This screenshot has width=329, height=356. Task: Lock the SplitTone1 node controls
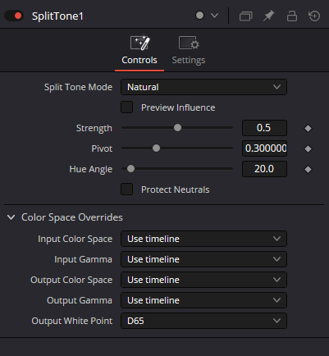click(292, 16)
